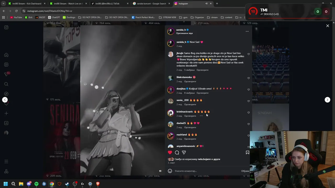Open gym bookmarks folder
The image size is (335, 188).
183,17
